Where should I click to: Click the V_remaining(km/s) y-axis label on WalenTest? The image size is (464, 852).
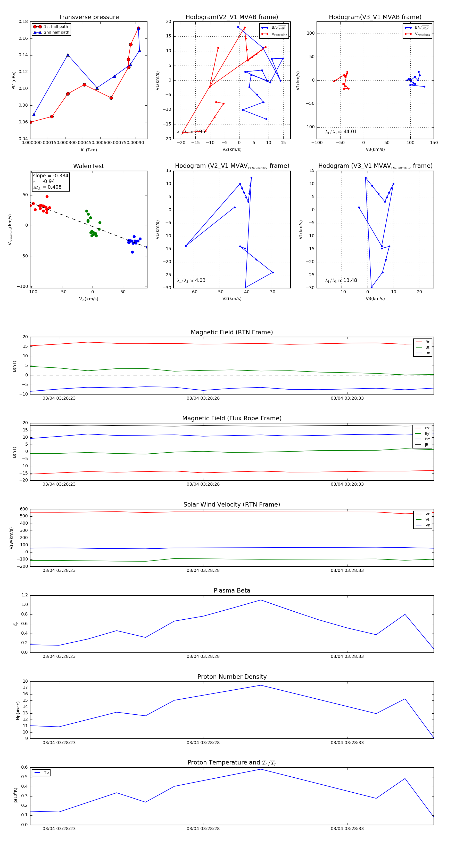pos(10,230)
